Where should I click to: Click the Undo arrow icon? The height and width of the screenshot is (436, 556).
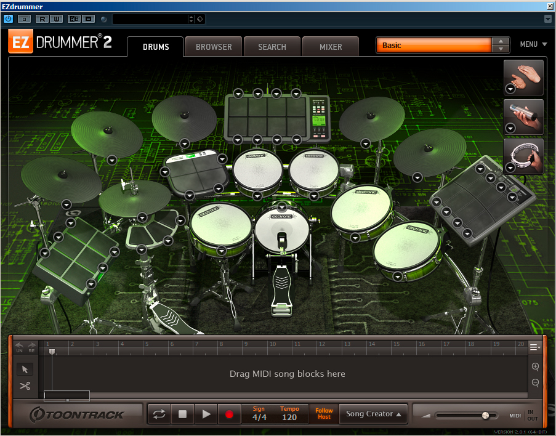[19, 347]
